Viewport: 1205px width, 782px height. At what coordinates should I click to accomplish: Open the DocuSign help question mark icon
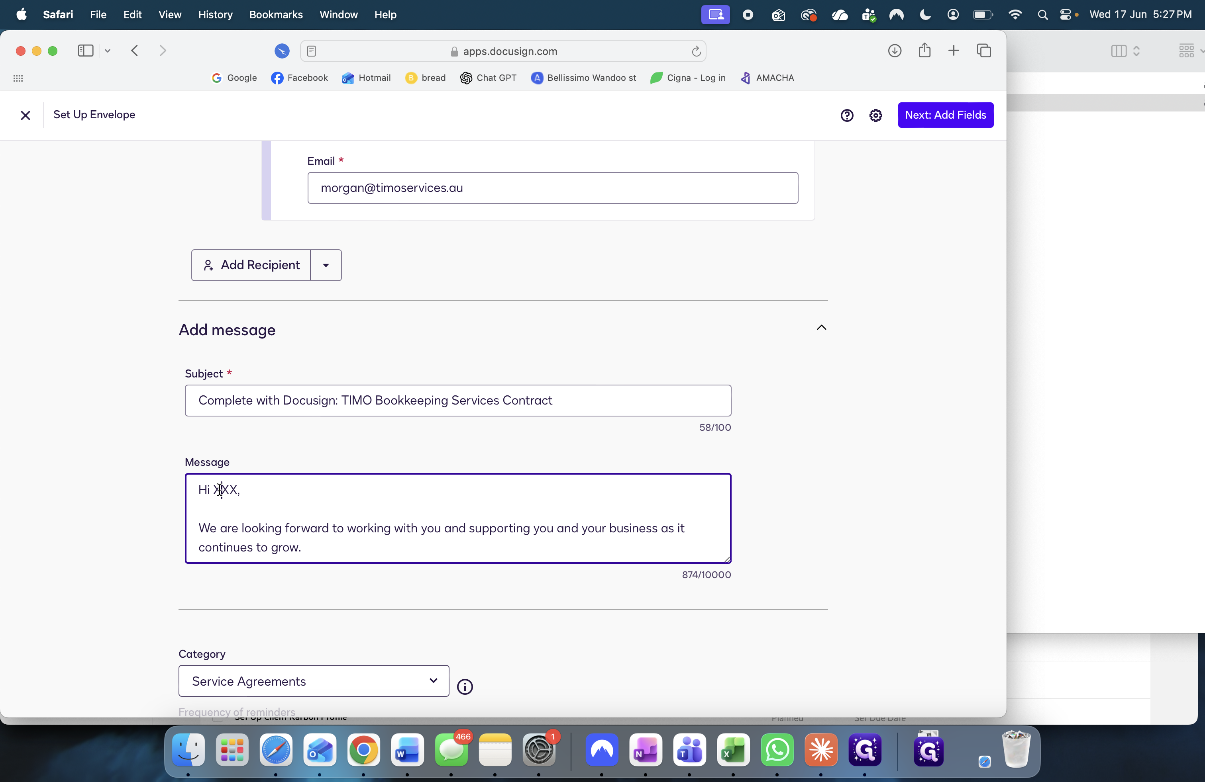click(846, 115)
